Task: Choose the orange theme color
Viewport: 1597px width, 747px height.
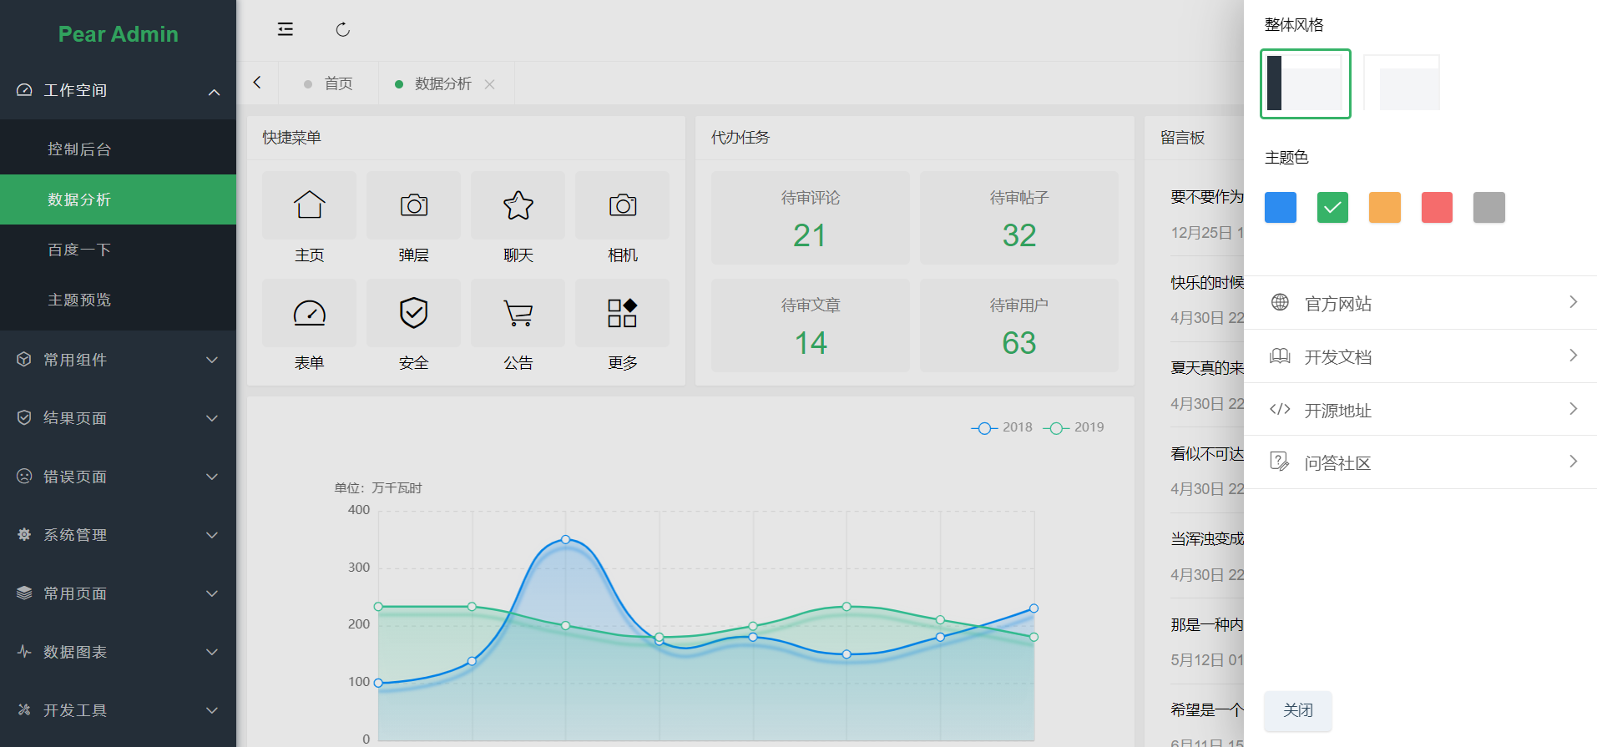Action: tap(1384, 207)
